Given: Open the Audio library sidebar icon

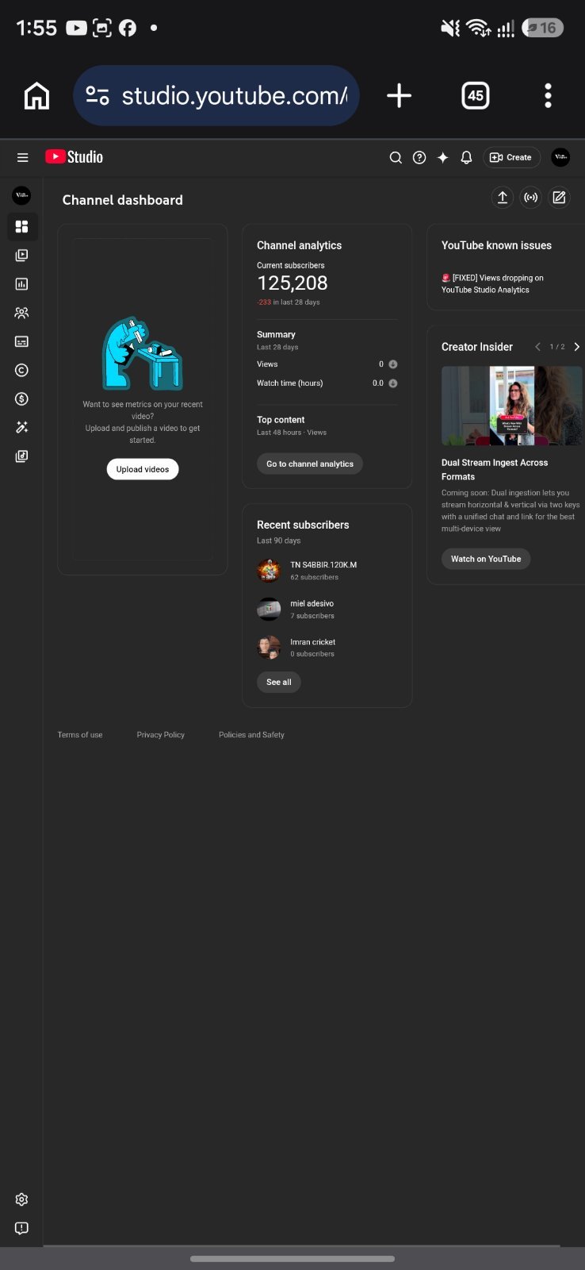Looking at the screenshot, I should (x=21, y=456).
